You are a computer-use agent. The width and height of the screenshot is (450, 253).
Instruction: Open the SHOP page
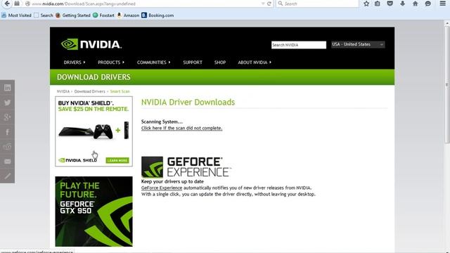click(x=220, y=63)
